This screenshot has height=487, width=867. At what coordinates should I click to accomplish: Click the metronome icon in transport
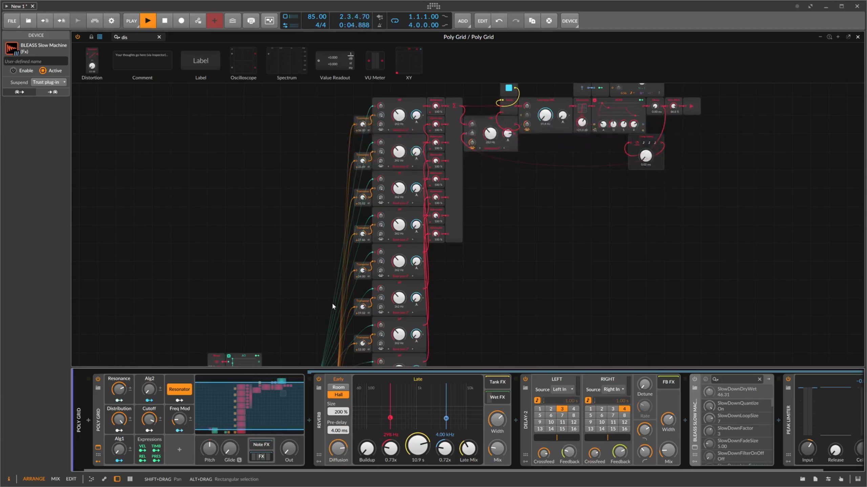click(x=379, y=25)
